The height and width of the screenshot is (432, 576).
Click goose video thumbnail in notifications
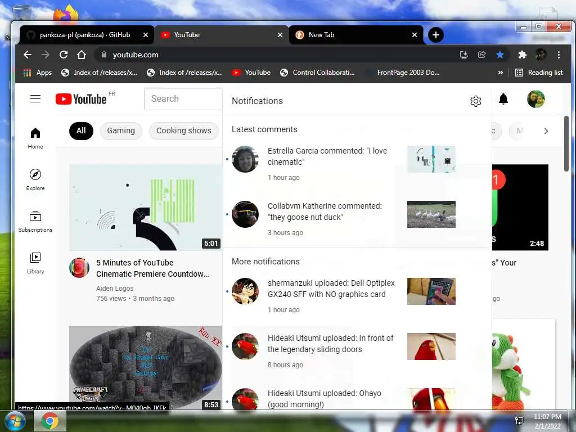(x=431, y=214)
